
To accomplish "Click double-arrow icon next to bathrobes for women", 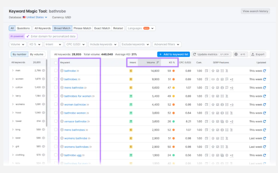I will (x=93, y=96).
